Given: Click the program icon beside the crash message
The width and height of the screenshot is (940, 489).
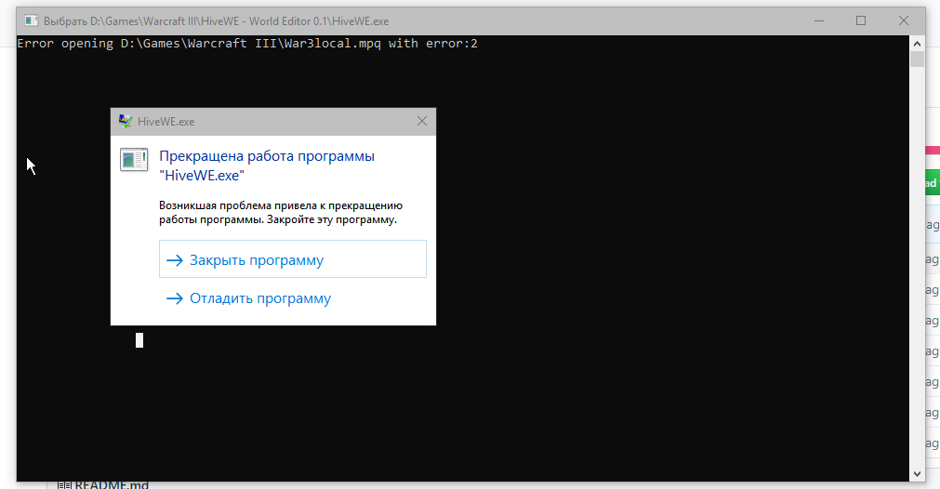Looking at the screenshot, I should coord(134,159).
